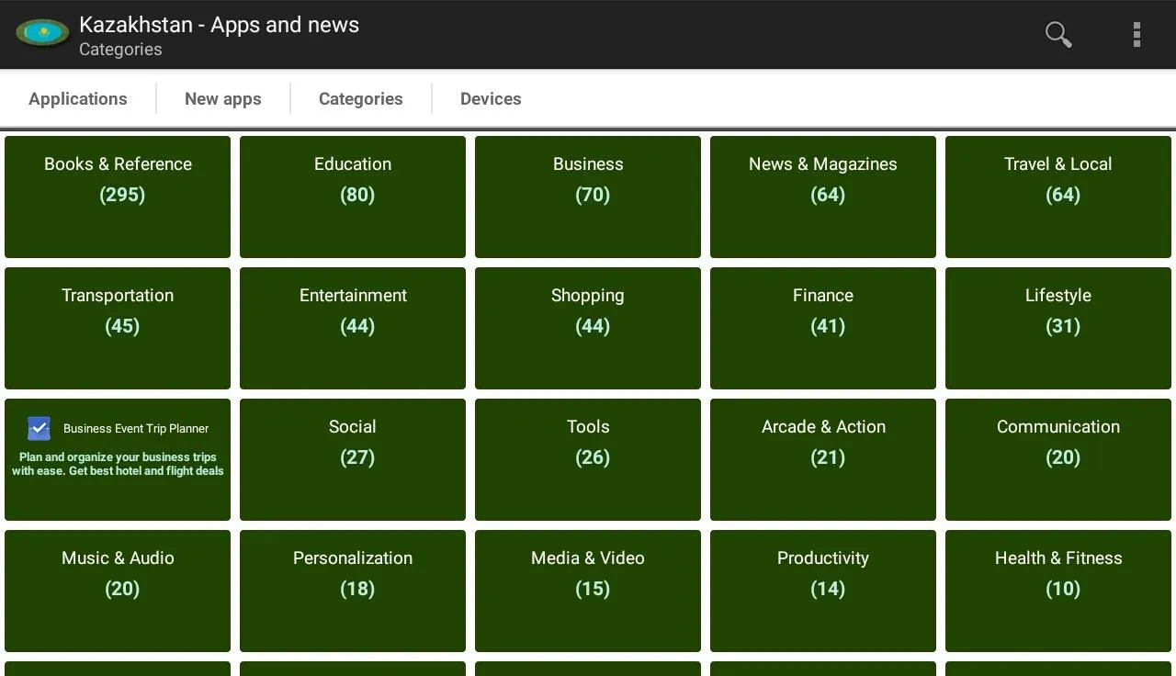
Task: Browse the Business (70) category
Action: coord(588,197)
